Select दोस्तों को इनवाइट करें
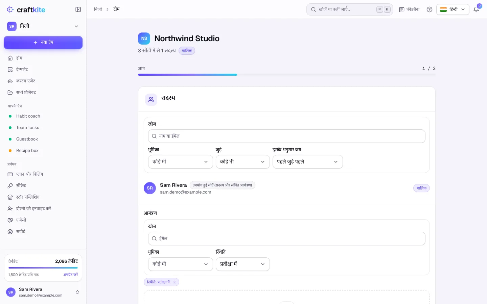 tap(43, 209)
